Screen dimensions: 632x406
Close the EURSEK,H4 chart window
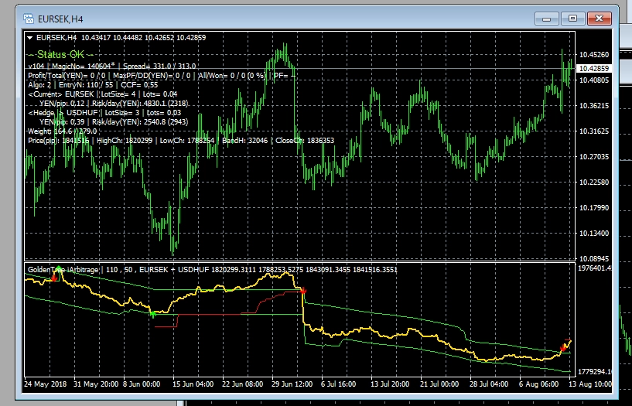click(599, 16)
